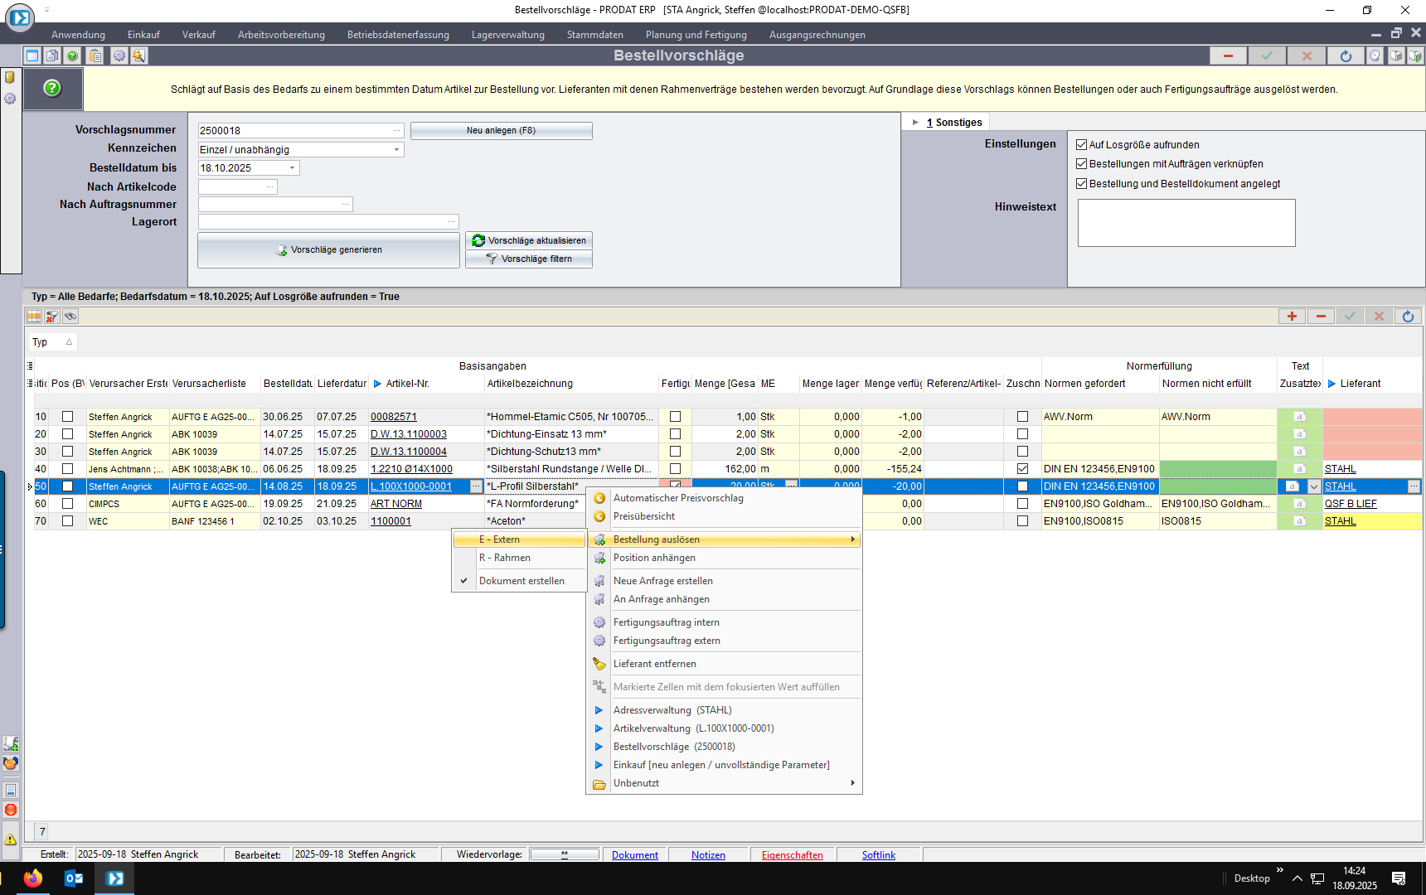
Task: Open Outlook from the taskbar
Action: (x=74, y=878)
